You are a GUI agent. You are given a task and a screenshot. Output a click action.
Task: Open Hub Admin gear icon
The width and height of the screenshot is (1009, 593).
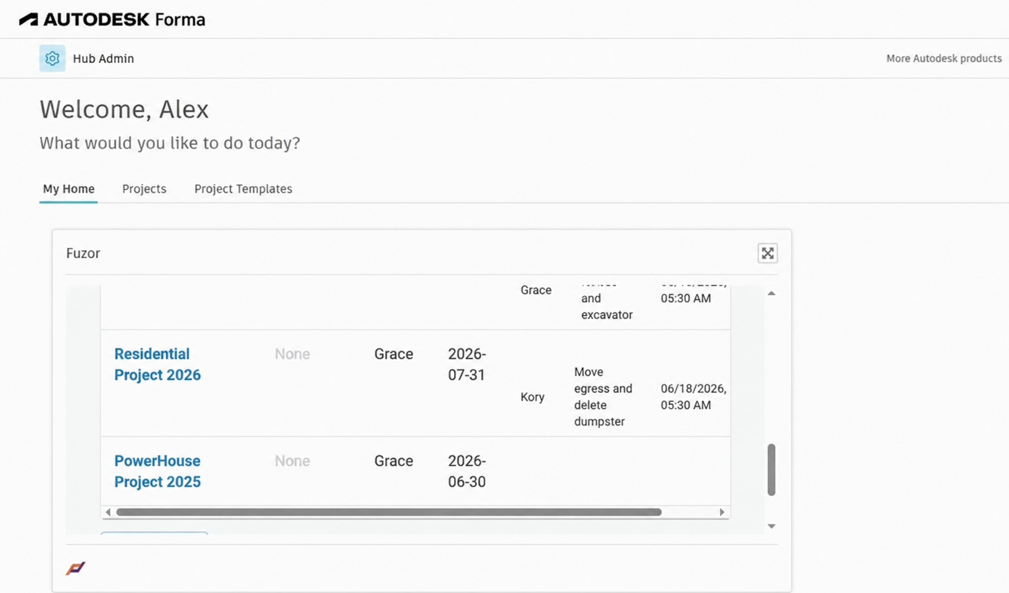tap(52, 59)
